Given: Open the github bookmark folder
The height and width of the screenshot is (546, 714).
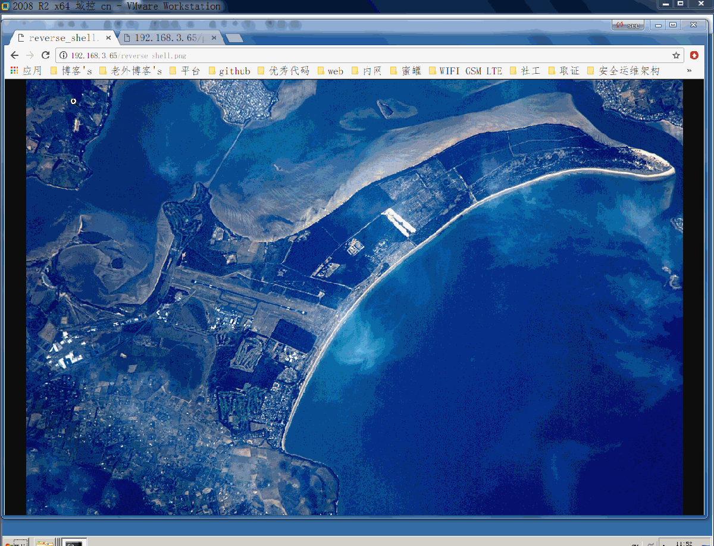Looking at the screenshot, I should [230, 71].
